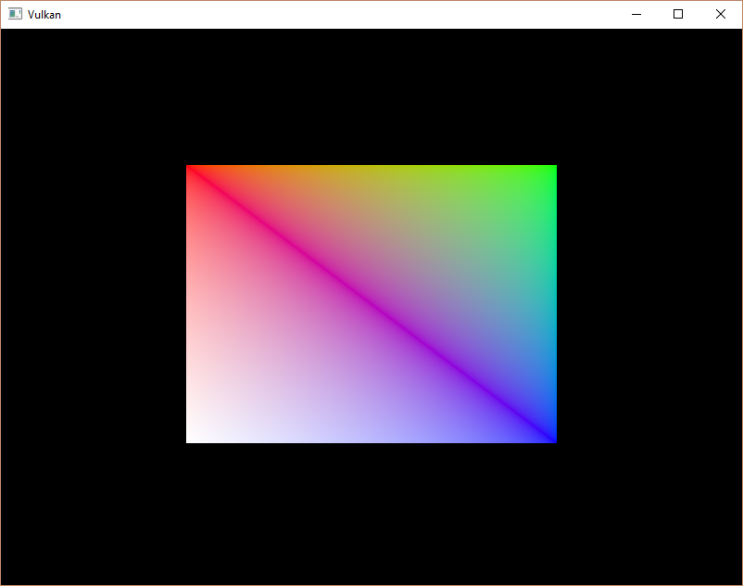Click the blue bottom-right corner of the gradient
The image size is (743, 586).
549,435
